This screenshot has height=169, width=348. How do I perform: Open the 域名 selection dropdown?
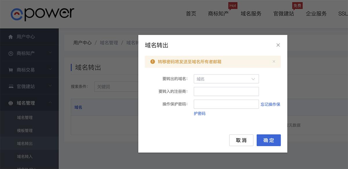click(226, 79)
